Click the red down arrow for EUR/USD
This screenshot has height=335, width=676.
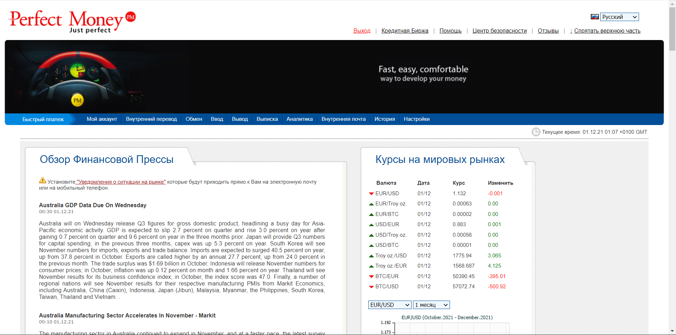pyautogui.click(x=371, y=194)
